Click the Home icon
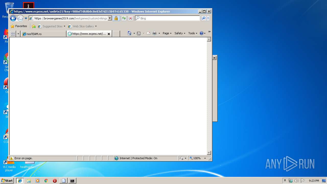 [x=130, y=33]
